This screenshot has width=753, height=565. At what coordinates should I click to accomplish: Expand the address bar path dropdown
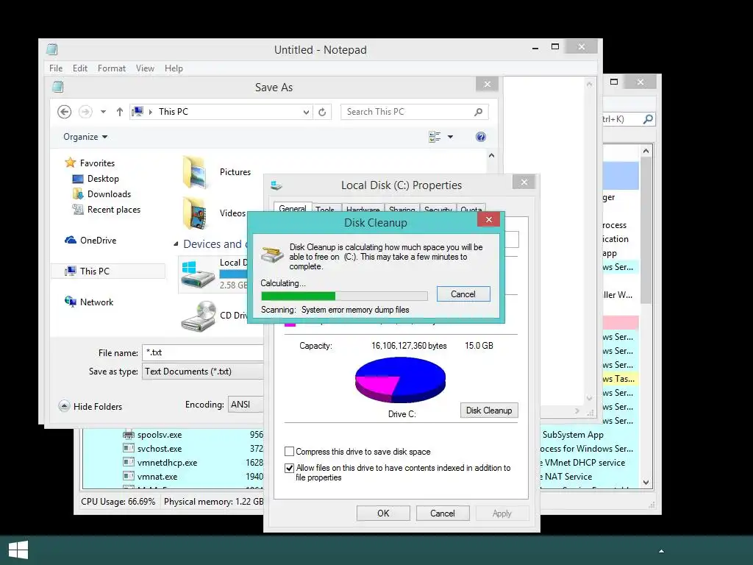(306, 112)
